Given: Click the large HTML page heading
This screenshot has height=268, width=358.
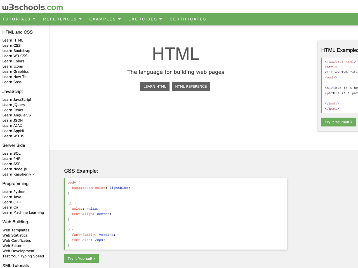Looking at the screenshot, I should point(176,54).
